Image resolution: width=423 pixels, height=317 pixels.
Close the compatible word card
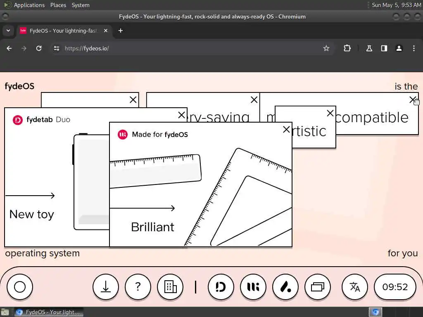tap(413, 100)
